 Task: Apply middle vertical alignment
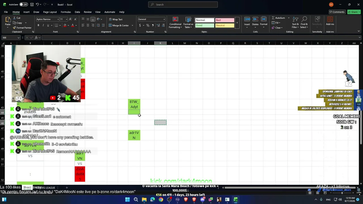click(x=88, y=19)
